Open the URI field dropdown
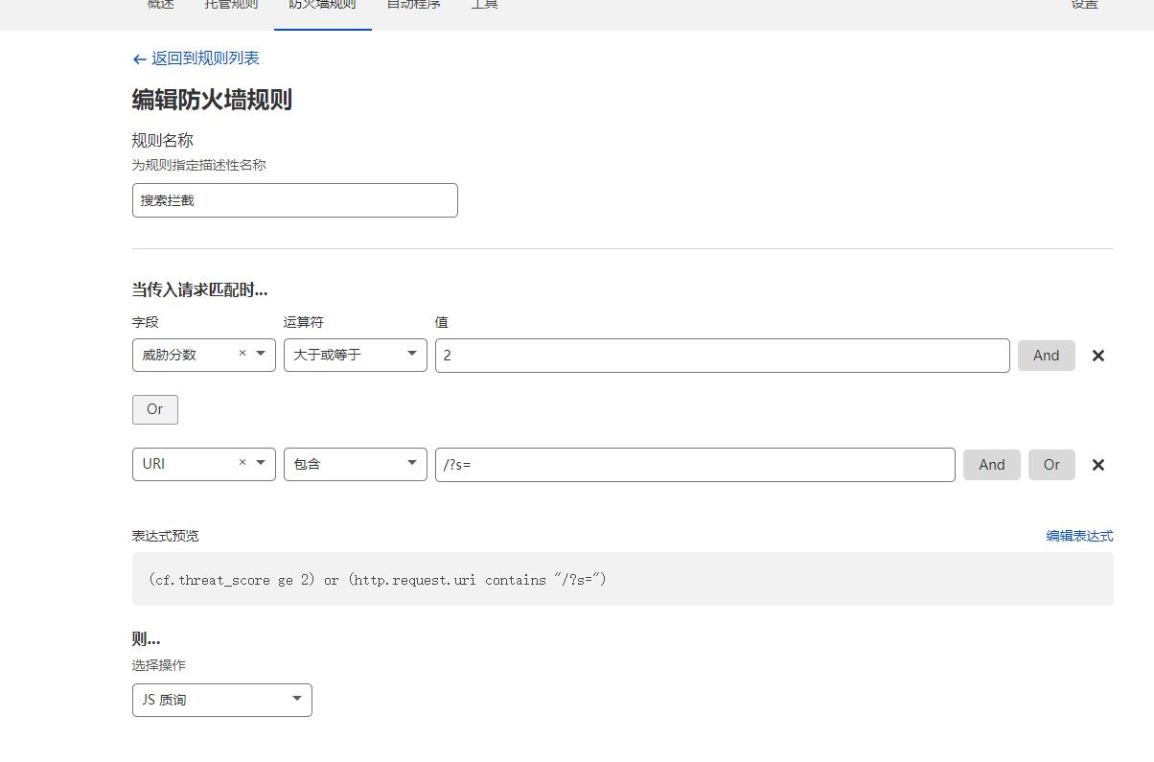This screenshot has height=762, width=1154. [261, 463]
